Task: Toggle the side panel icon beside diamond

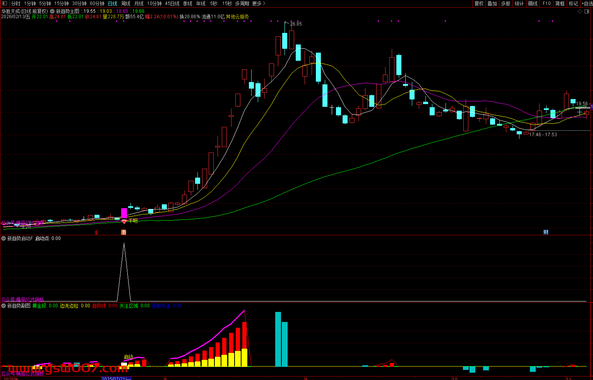Action: click(587, 12)
